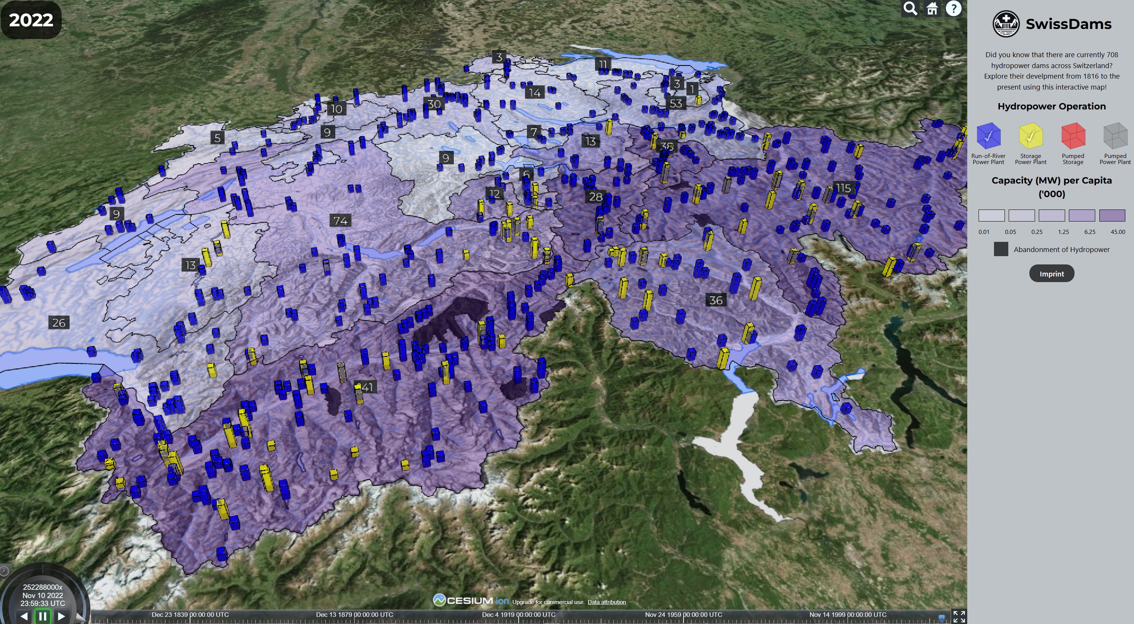
Task: Click the canton label 74
Action: (340, 220)
